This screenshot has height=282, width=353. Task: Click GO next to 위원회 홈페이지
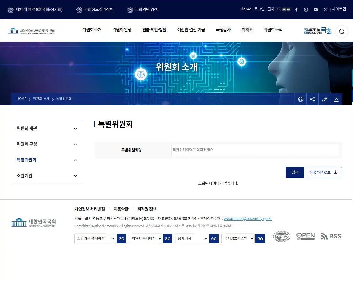(x=168, y=238)
